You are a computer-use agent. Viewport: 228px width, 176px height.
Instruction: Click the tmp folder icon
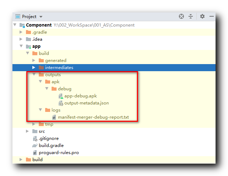pos(41,124)
